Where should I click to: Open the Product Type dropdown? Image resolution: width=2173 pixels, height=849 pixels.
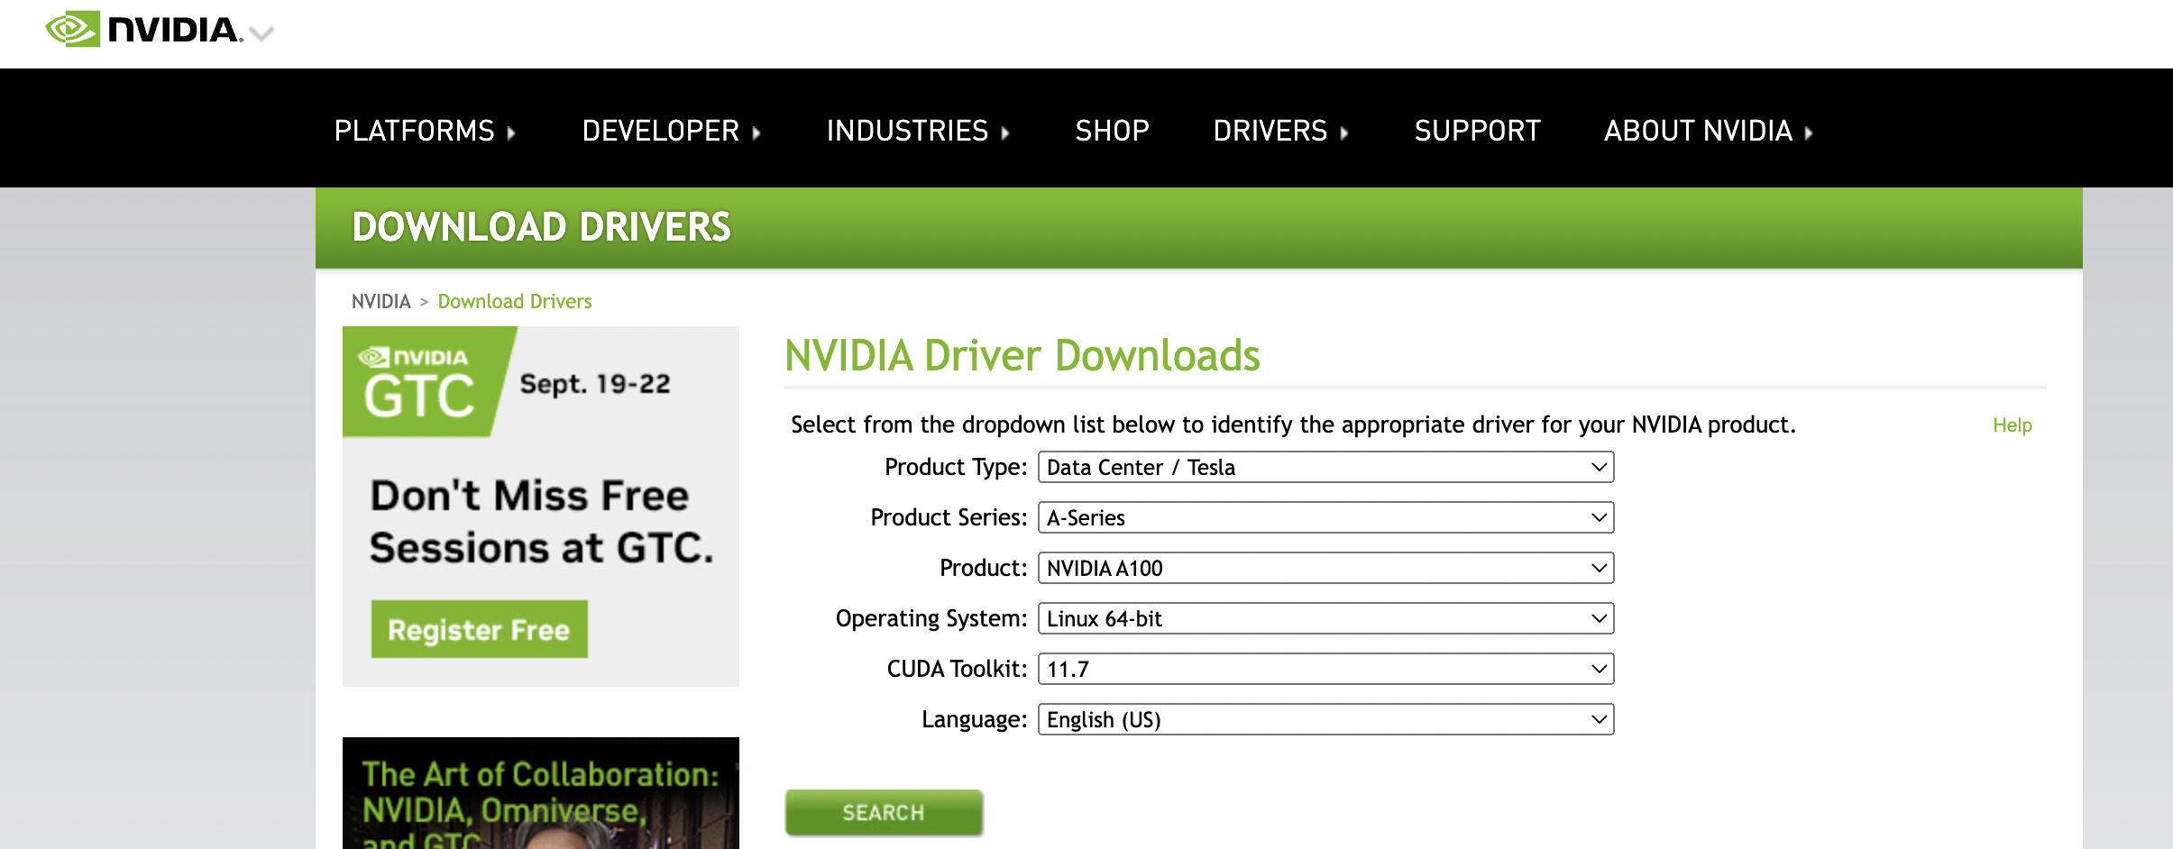point(1324,467)
